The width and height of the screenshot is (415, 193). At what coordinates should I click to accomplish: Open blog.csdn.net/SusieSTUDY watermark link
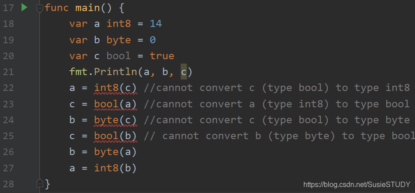click(x=357, y=185)
